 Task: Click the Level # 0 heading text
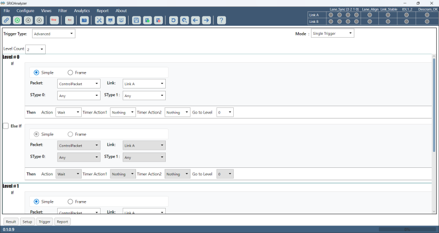(x=11, y=57)
